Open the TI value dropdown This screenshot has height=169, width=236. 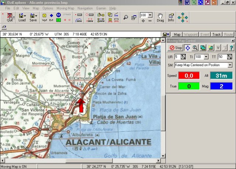pyautogui.click(x=206, y=56)
